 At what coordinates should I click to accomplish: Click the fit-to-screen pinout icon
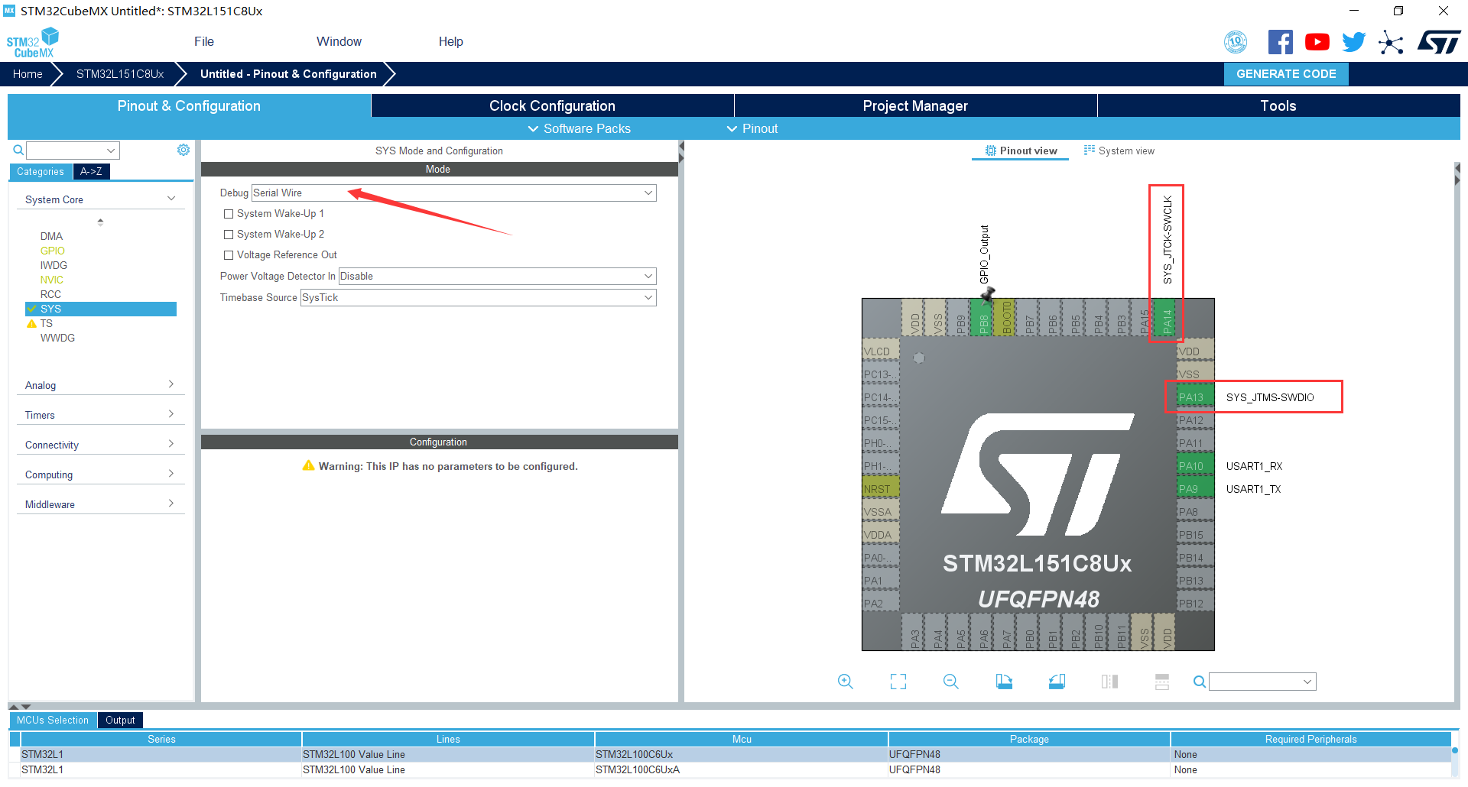point(898,682)
